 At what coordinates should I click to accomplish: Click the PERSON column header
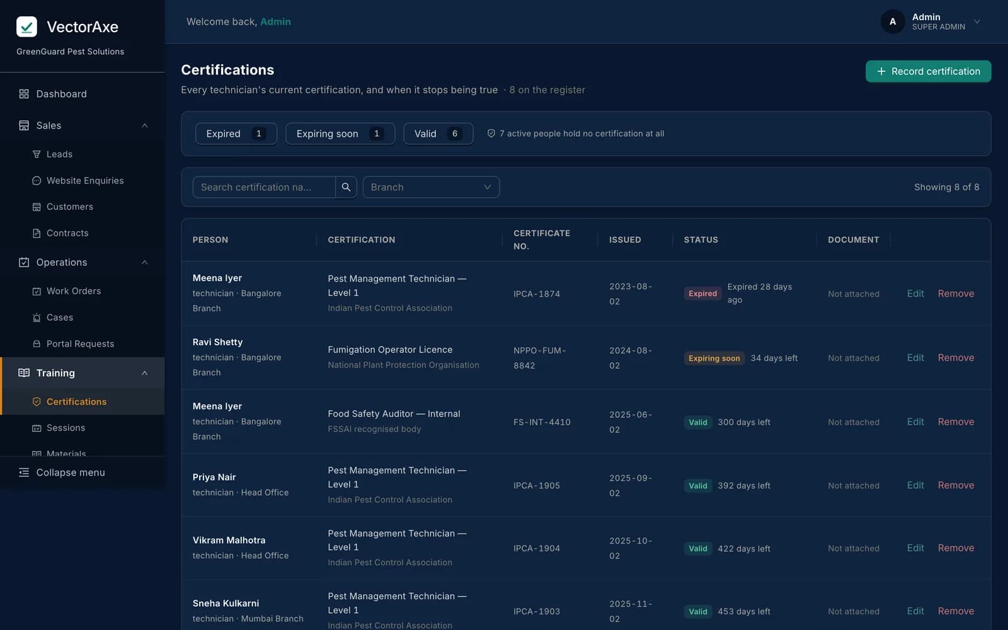pyautogui.click(x=210, y=240)
